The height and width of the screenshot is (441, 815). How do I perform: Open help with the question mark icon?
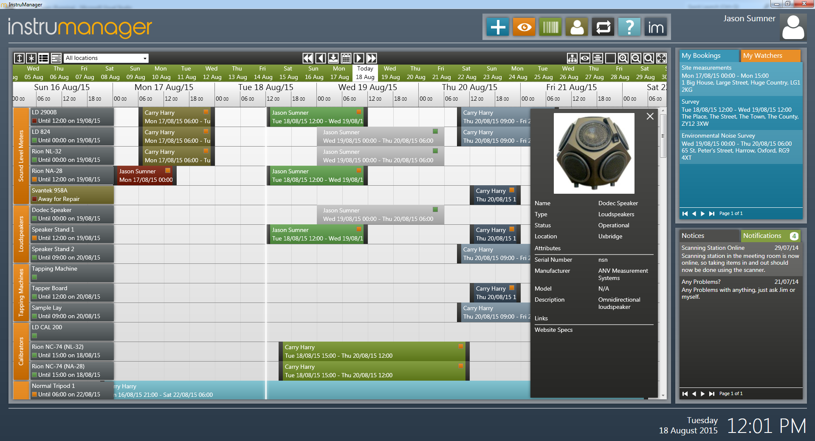click(629, 28)
